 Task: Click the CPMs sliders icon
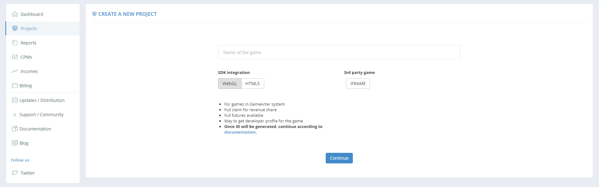click(15, 57)
